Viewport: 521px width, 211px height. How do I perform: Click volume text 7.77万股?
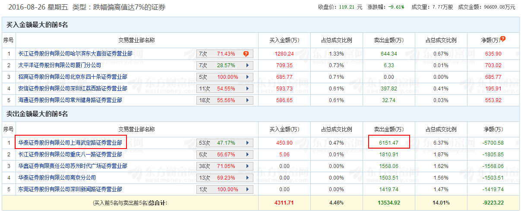tap(442, 7)
